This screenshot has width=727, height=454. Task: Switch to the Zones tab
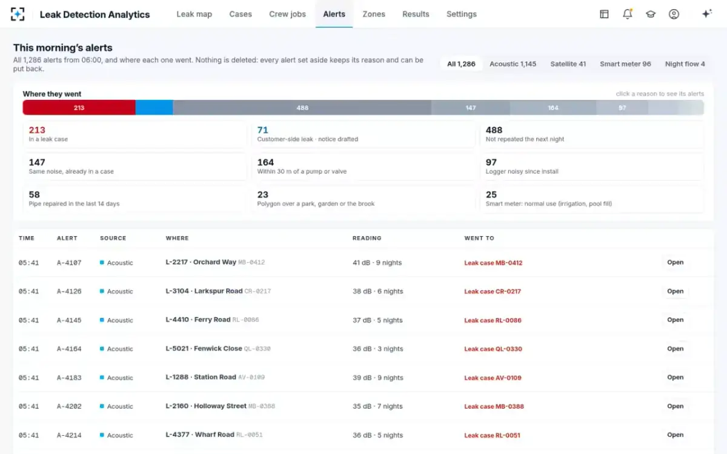(374, 14)
